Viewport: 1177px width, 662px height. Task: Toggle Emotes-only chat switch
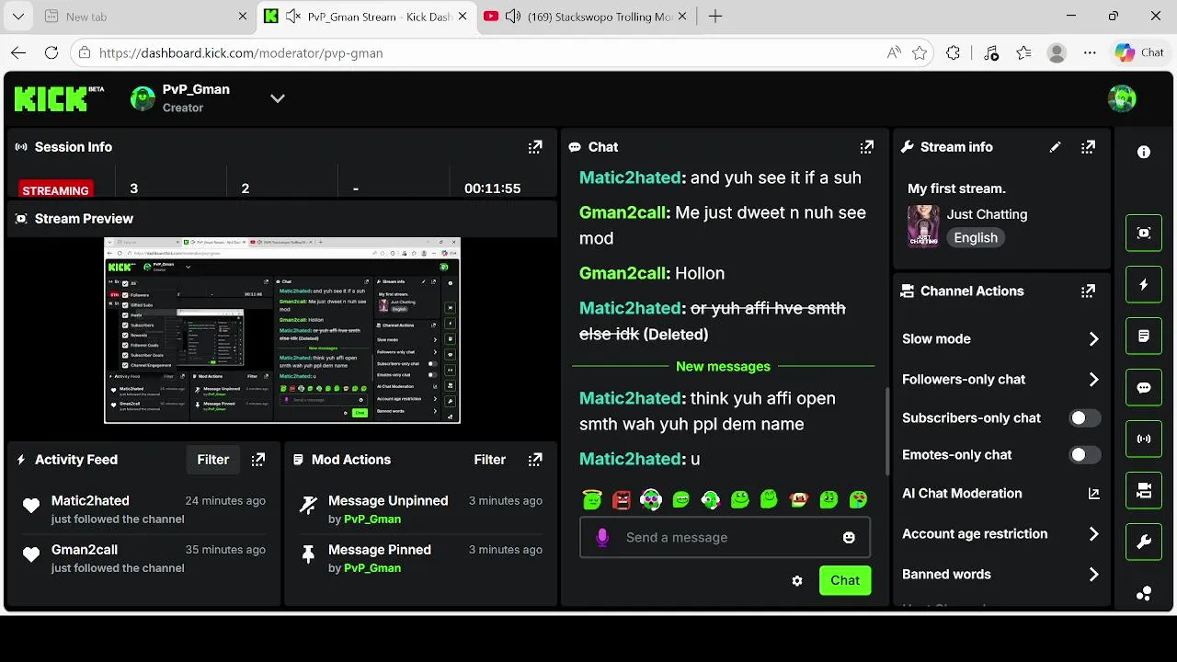pyautogui.click(x=1084, y=455)
